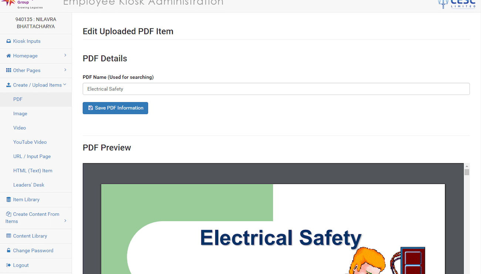The width and height of the screenshot is (481, 274).
Task: Click the Kiosk Inputs inbox icon
Action: pos(9,41)
